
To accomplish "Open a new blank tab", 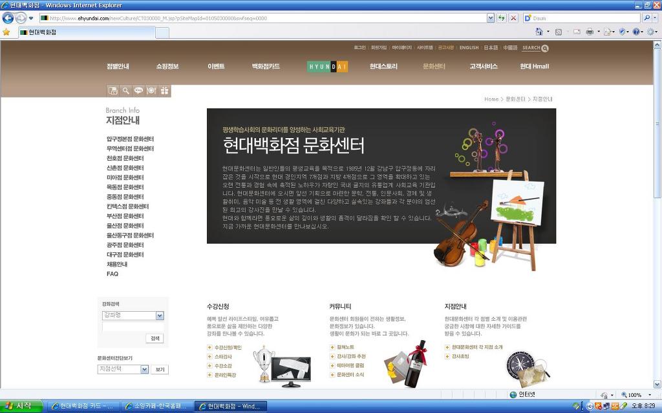I will (162, 32).
